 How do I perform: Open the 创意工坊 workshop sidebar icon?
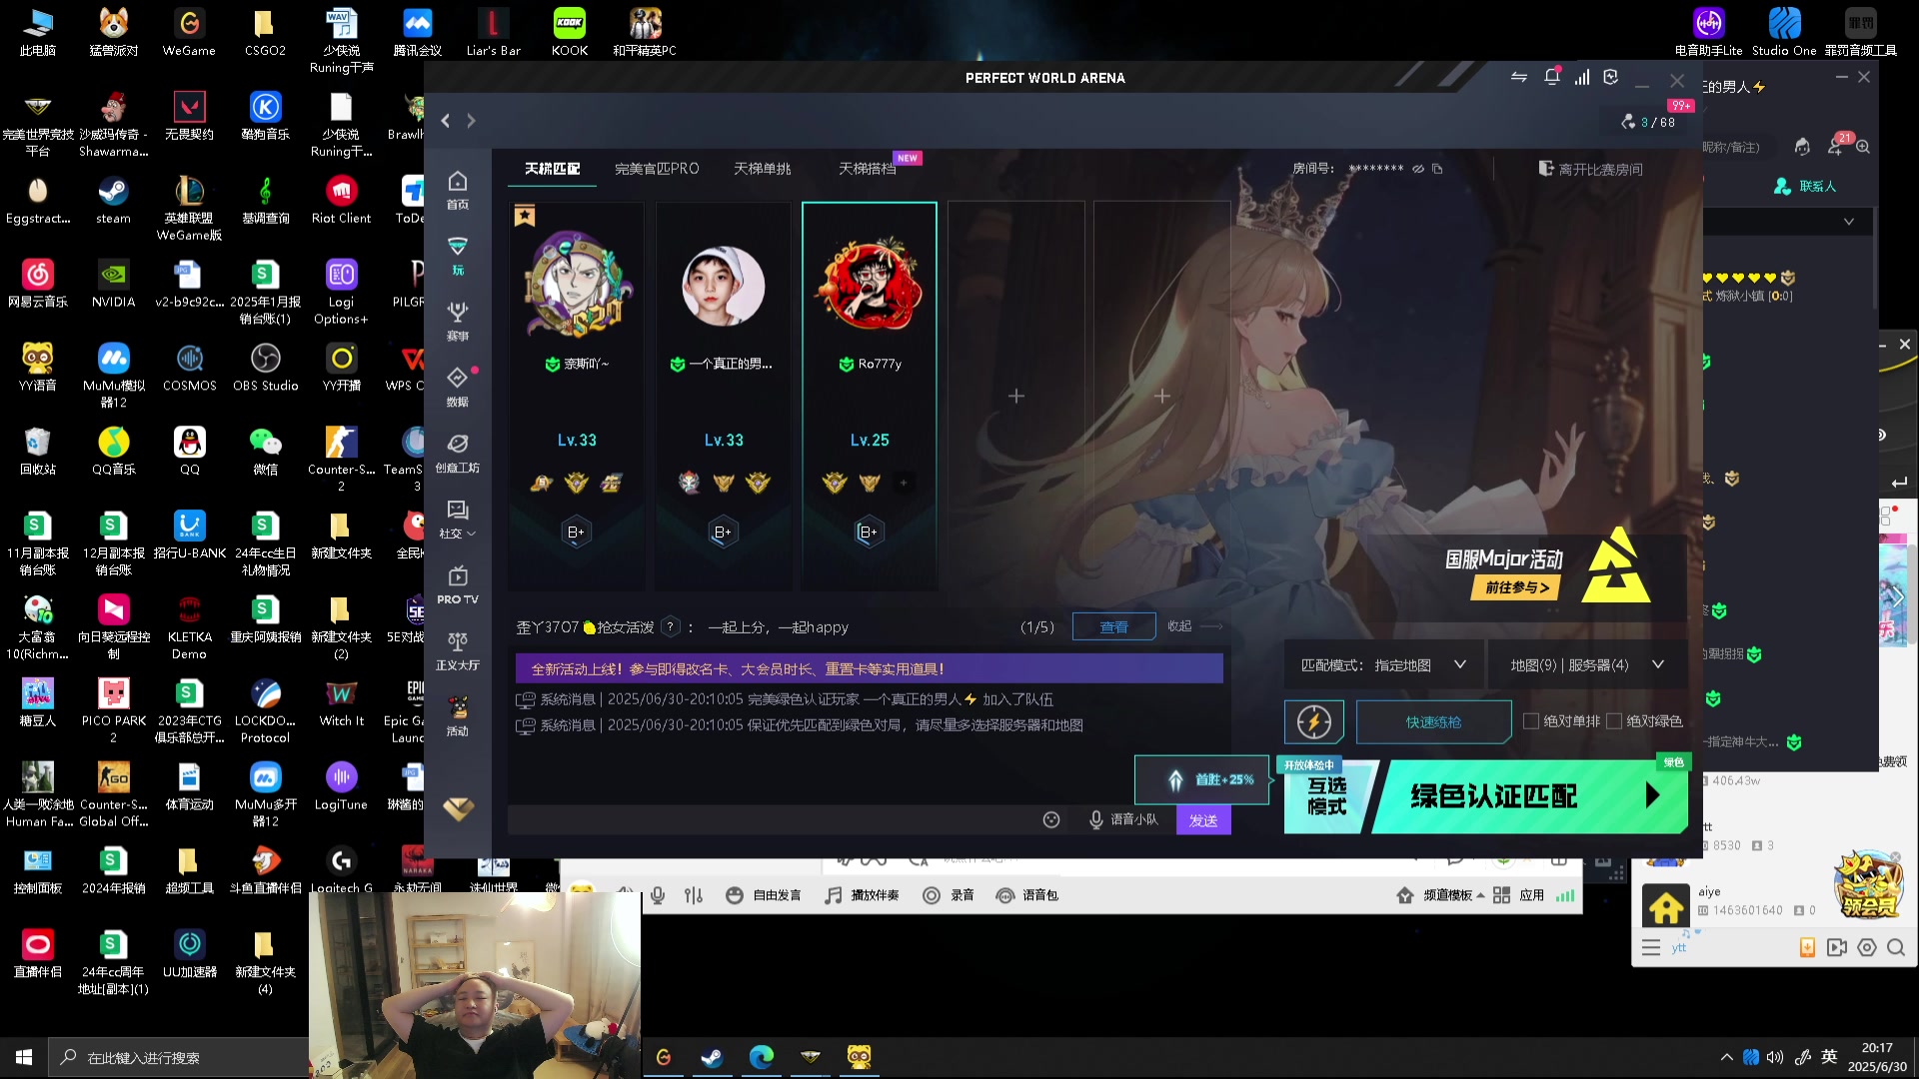[x=458, y=453]
